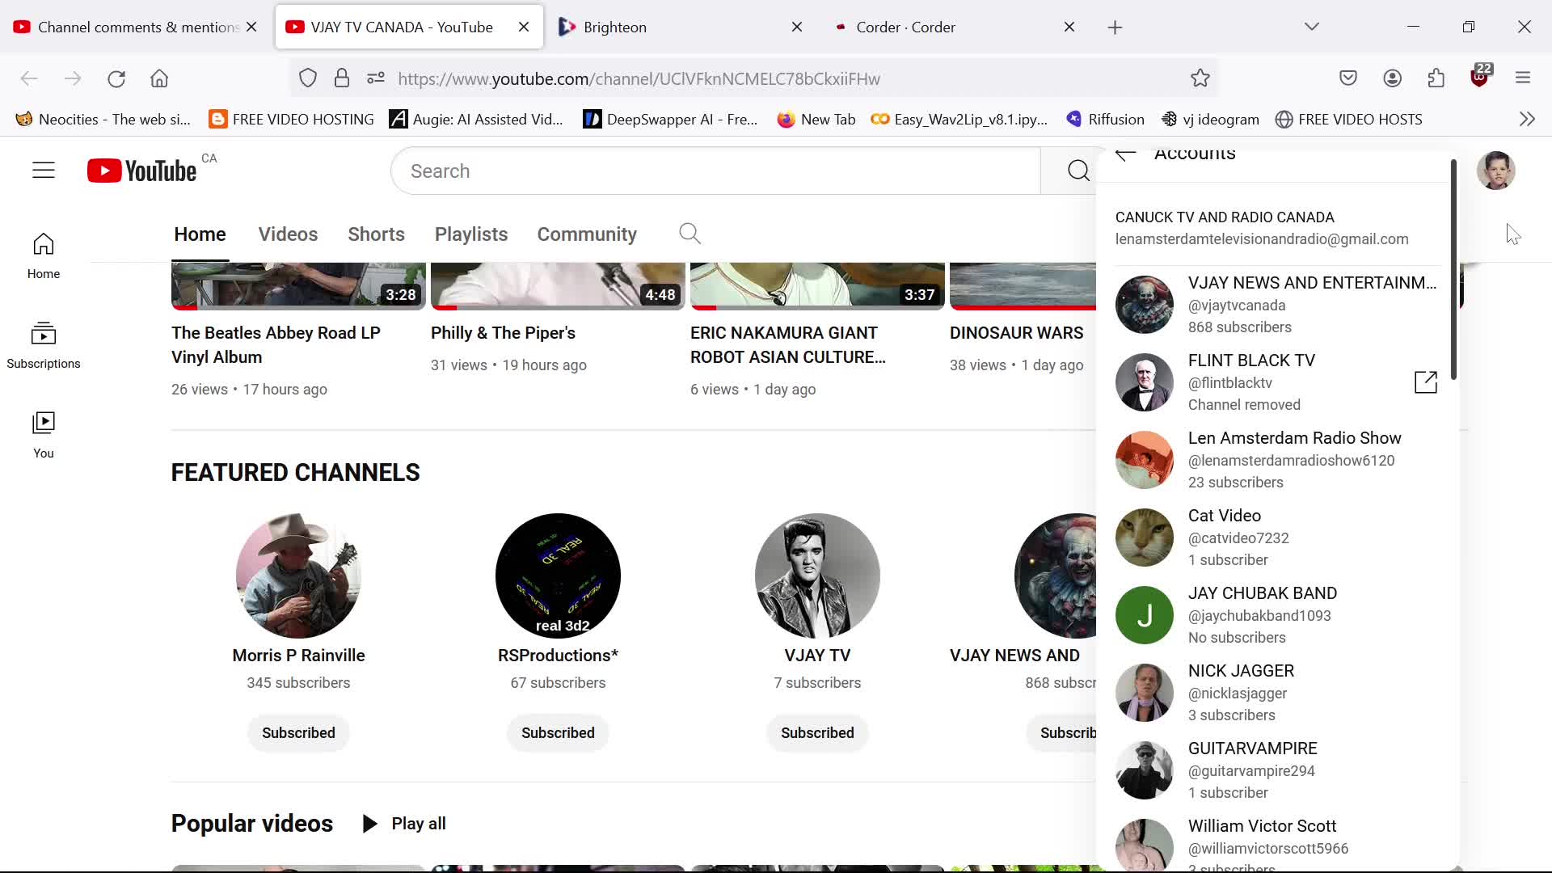This screenshot has height=873, width=1552.
Task: Select the channel Community tab
Action: click(x=587, y=234)
